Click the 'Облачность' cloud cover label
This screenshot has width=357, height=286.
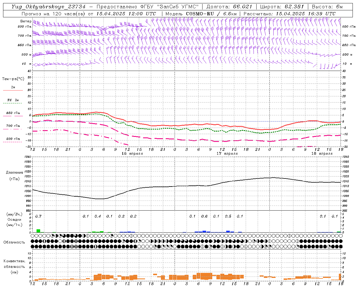pos(14,242)
